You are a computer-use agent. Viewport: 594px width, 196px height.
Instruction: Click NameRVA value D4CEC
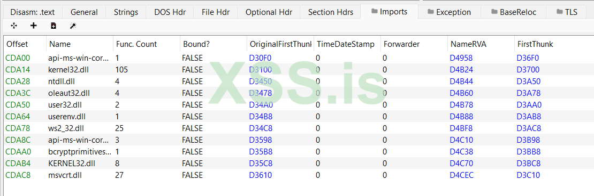pyautogui.click(x=461, y=175)
